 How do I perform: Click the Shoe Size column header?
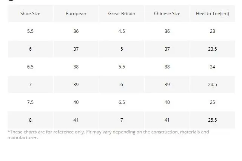point(30,14)
